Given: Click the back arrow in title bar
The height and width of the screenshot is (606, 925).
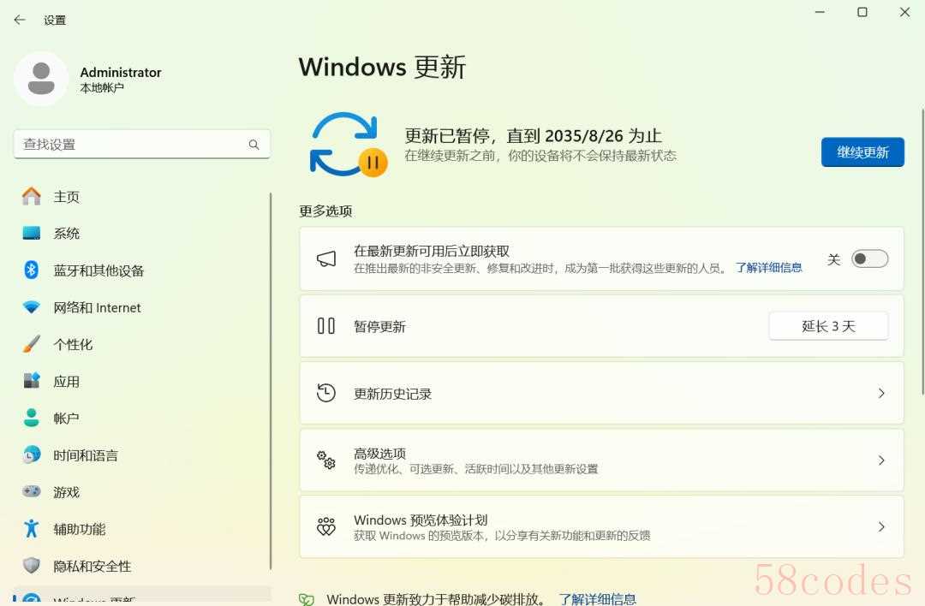Looking at the screenshot, I should click(20, 20).
